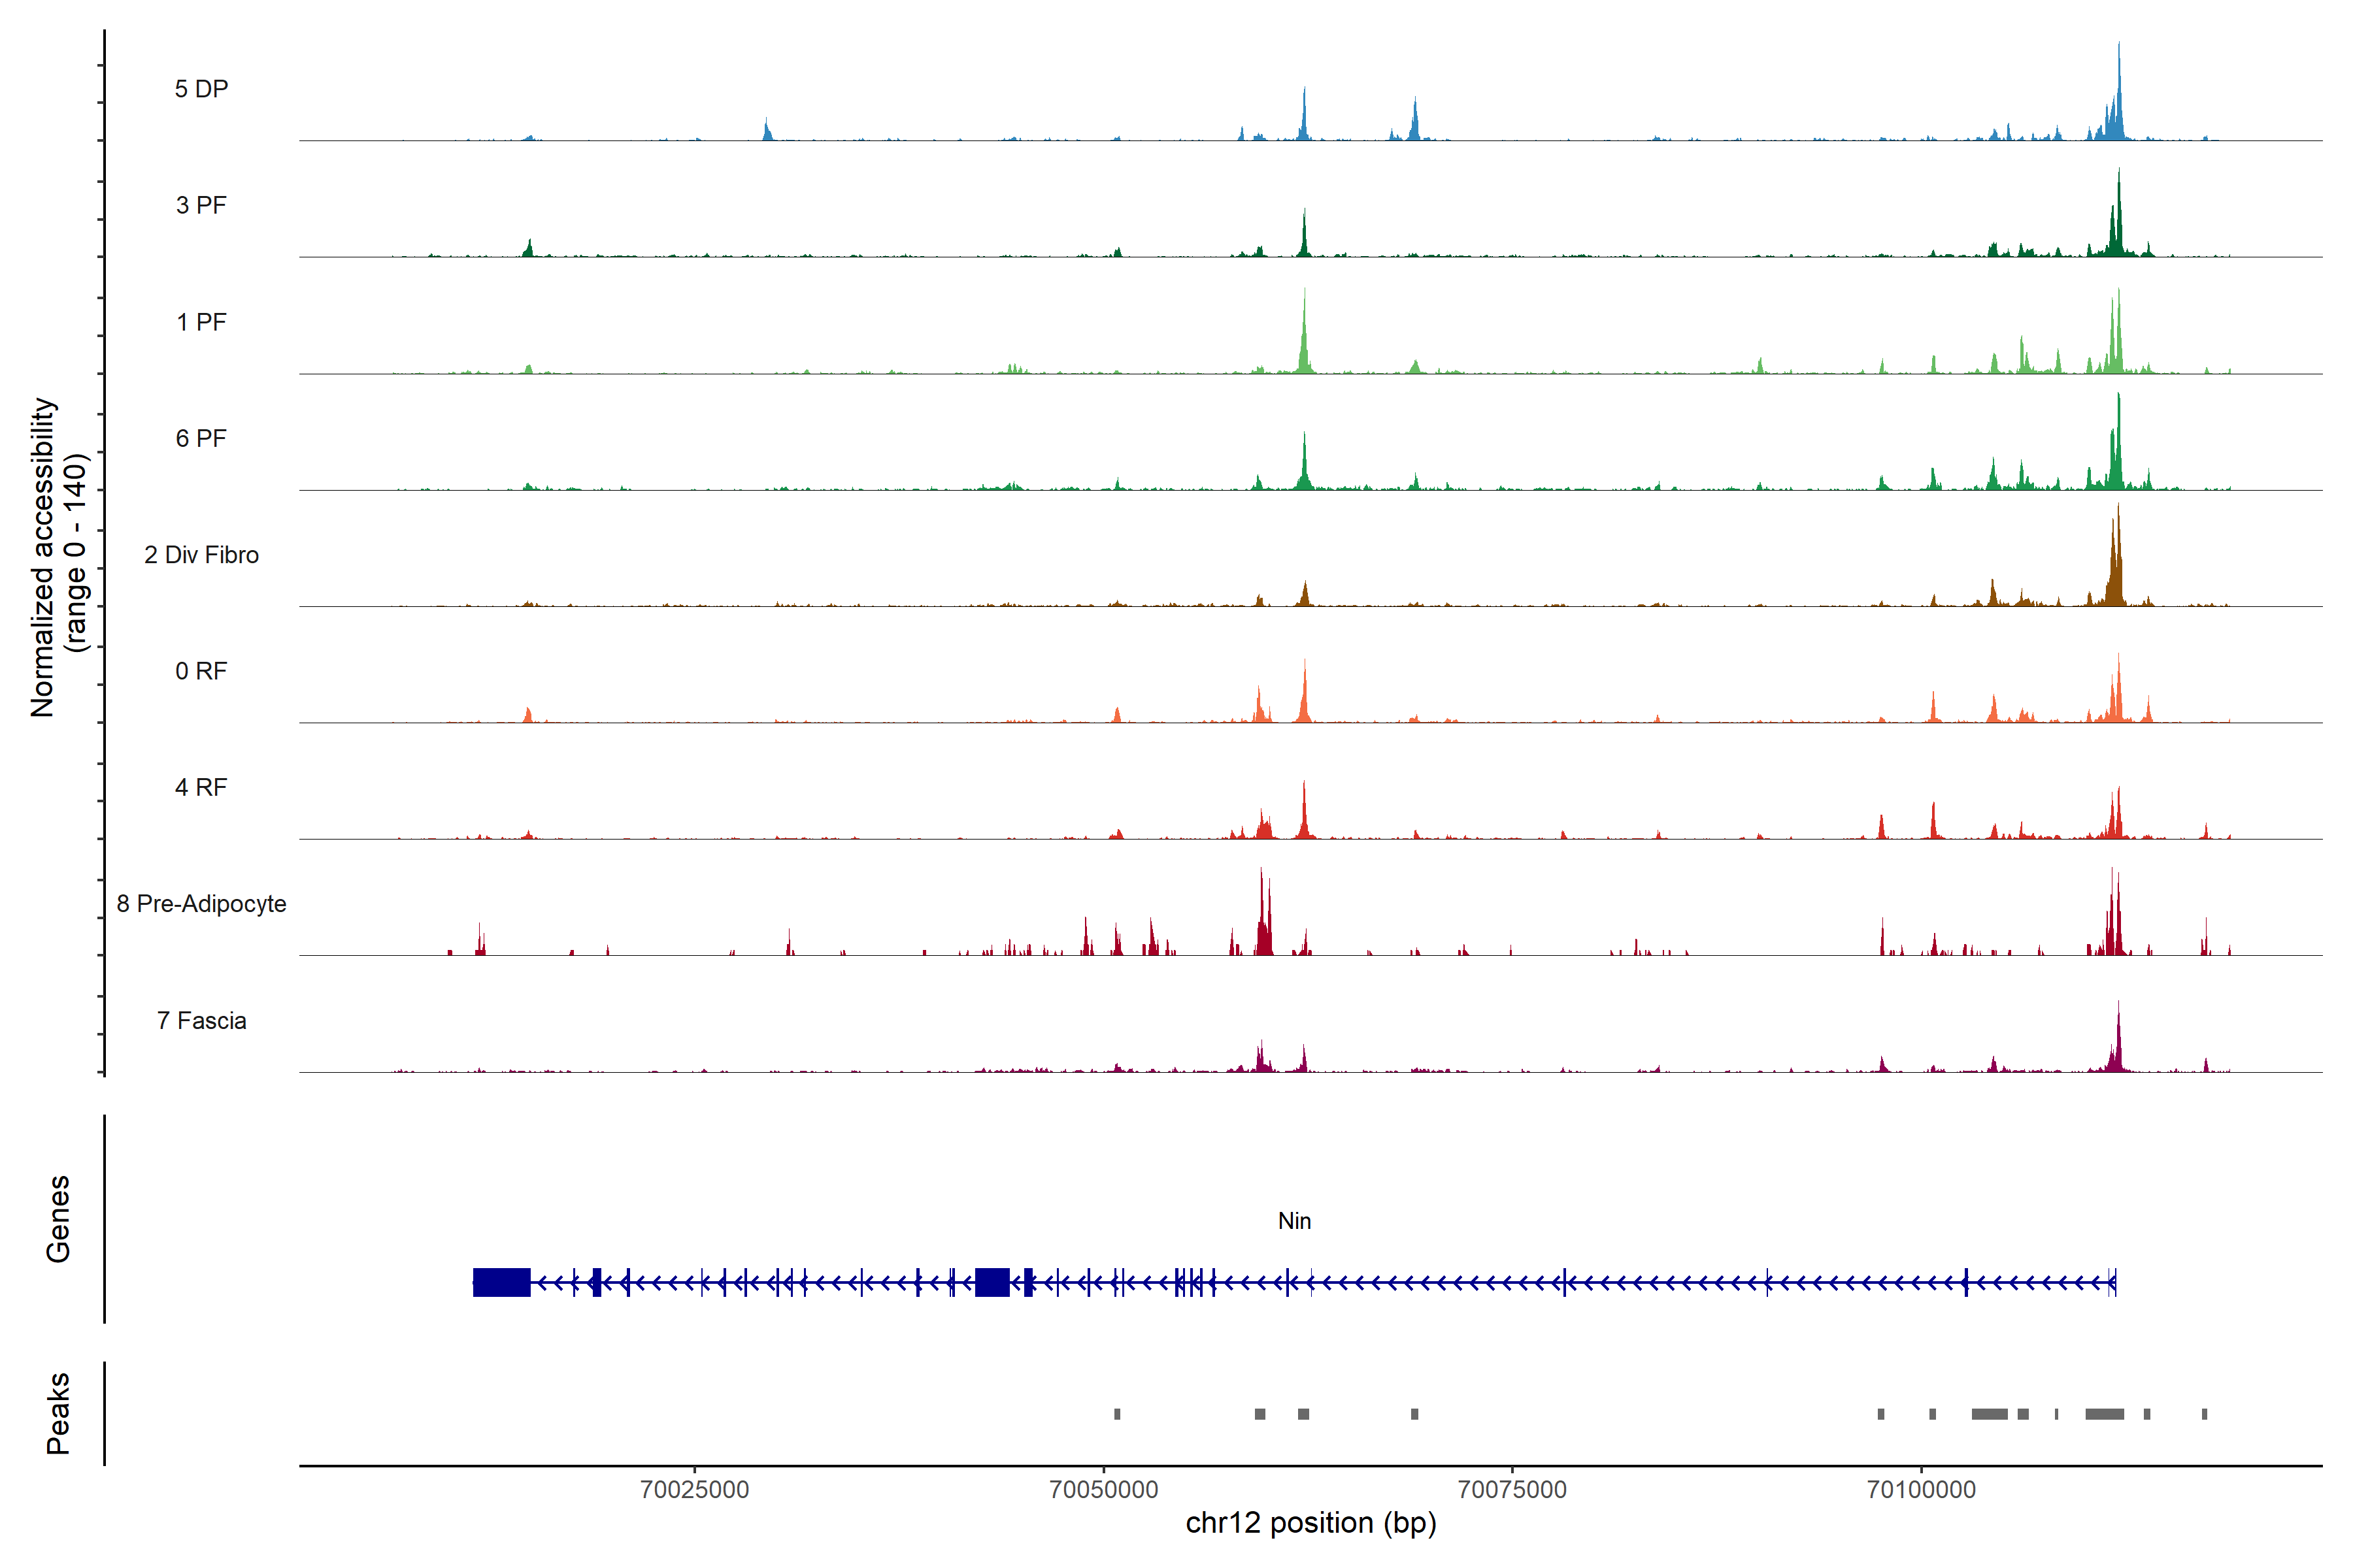The image size is (2353, 1568).
Task: Click the 1 PF track label
Action: point(201,322)
